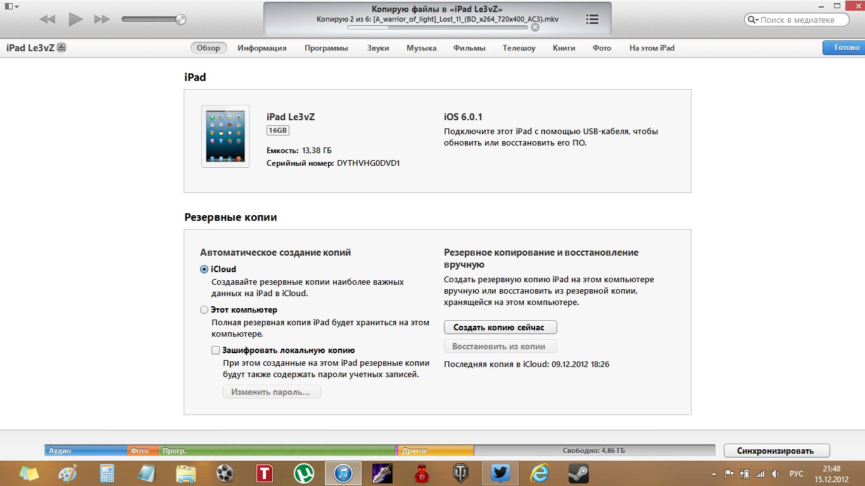Select the iCloud backup radio button
Viewport: 865px width, 486px height.
click(x=204, y=269)
